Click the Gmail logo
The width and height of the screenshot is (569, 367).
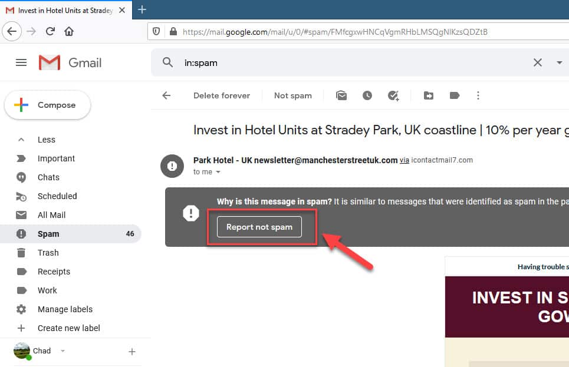(x=70, y=62)
